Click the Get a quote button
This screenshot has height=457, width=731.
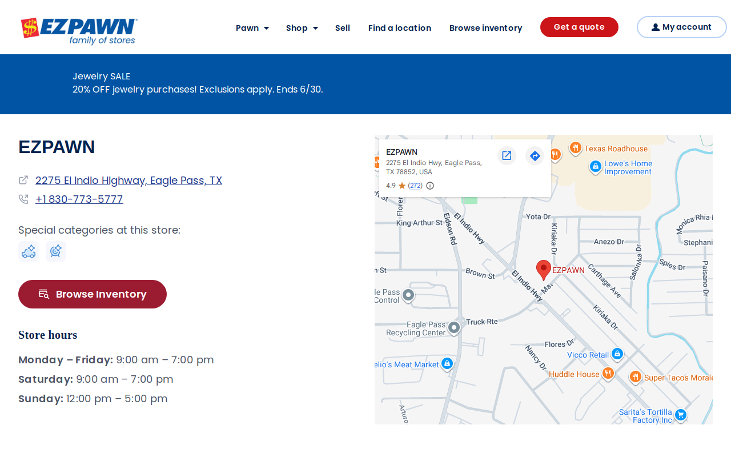[x=579, y=27]
